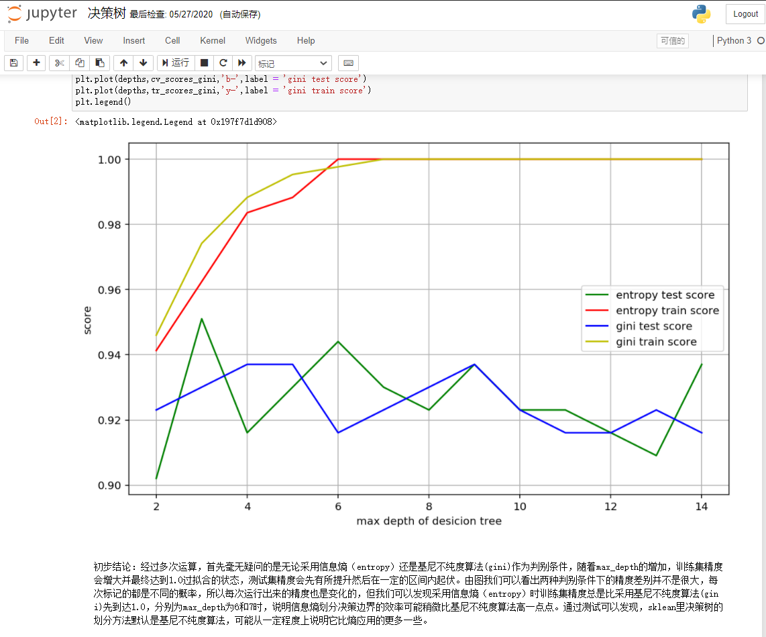The image size is (766, 637).
Task: Click the Out[2] output prompt
Action: (x=51, y=121)
